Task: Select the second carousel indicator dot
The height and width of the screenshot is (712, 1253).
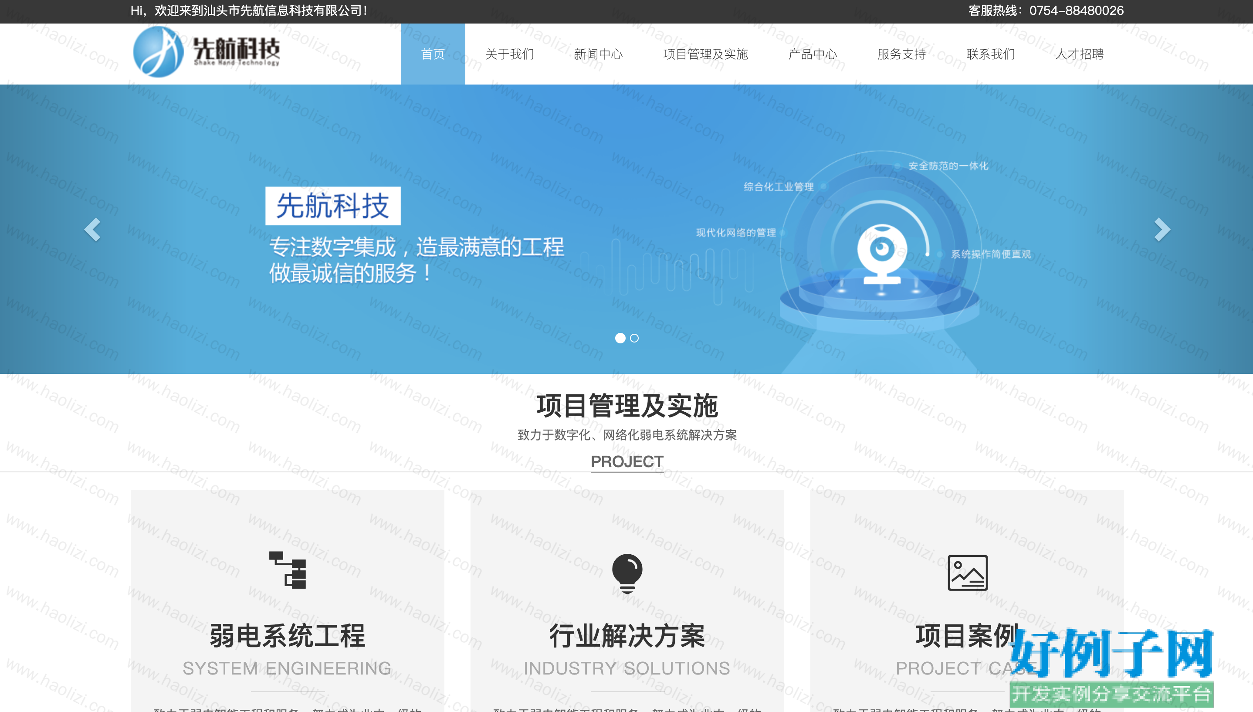Action: [634, 338]
